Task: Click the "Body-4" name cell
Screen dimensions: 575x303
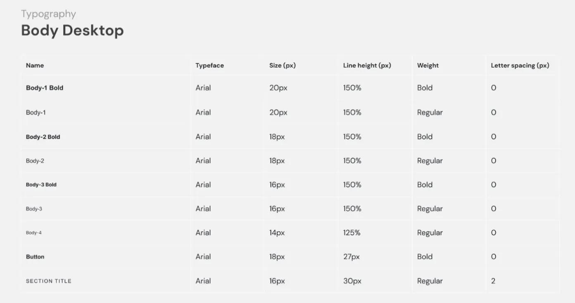Action: (34, 233)
